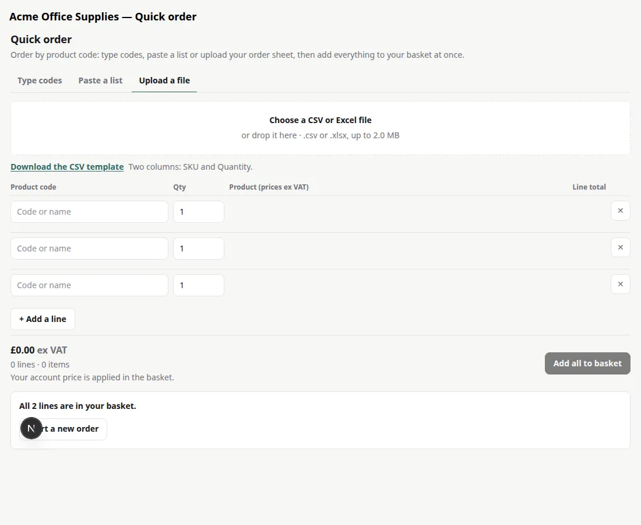Download the CSV template

coord(67,167)
